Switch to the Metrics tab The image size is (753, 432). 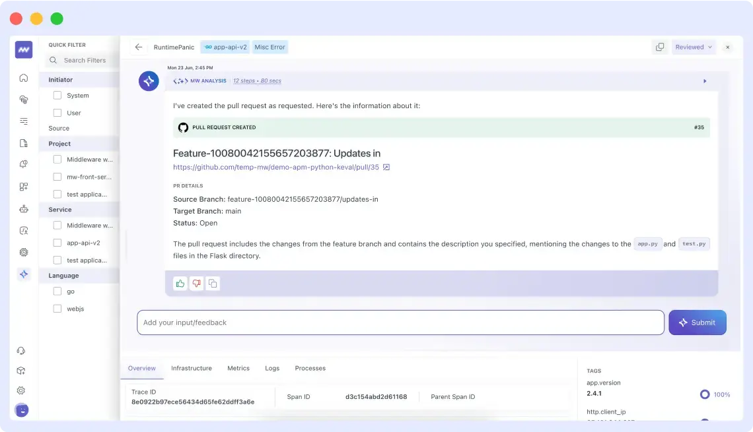pos(238,368)
